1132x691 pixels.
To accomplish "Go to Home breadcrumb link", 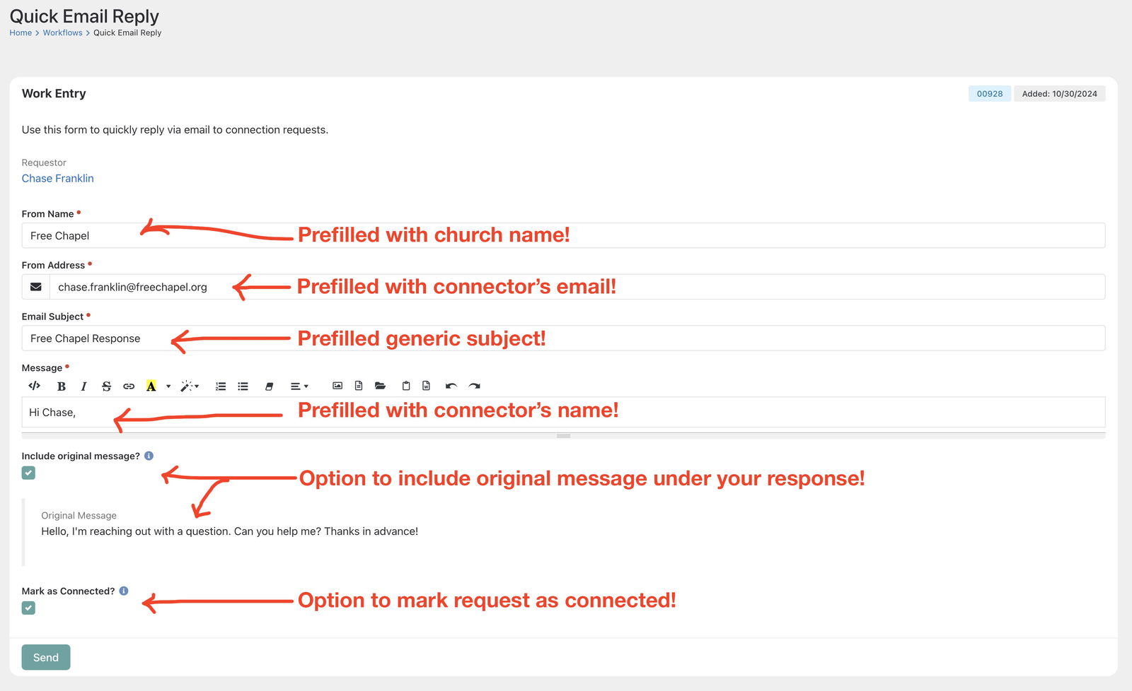I will coord(21,33).
